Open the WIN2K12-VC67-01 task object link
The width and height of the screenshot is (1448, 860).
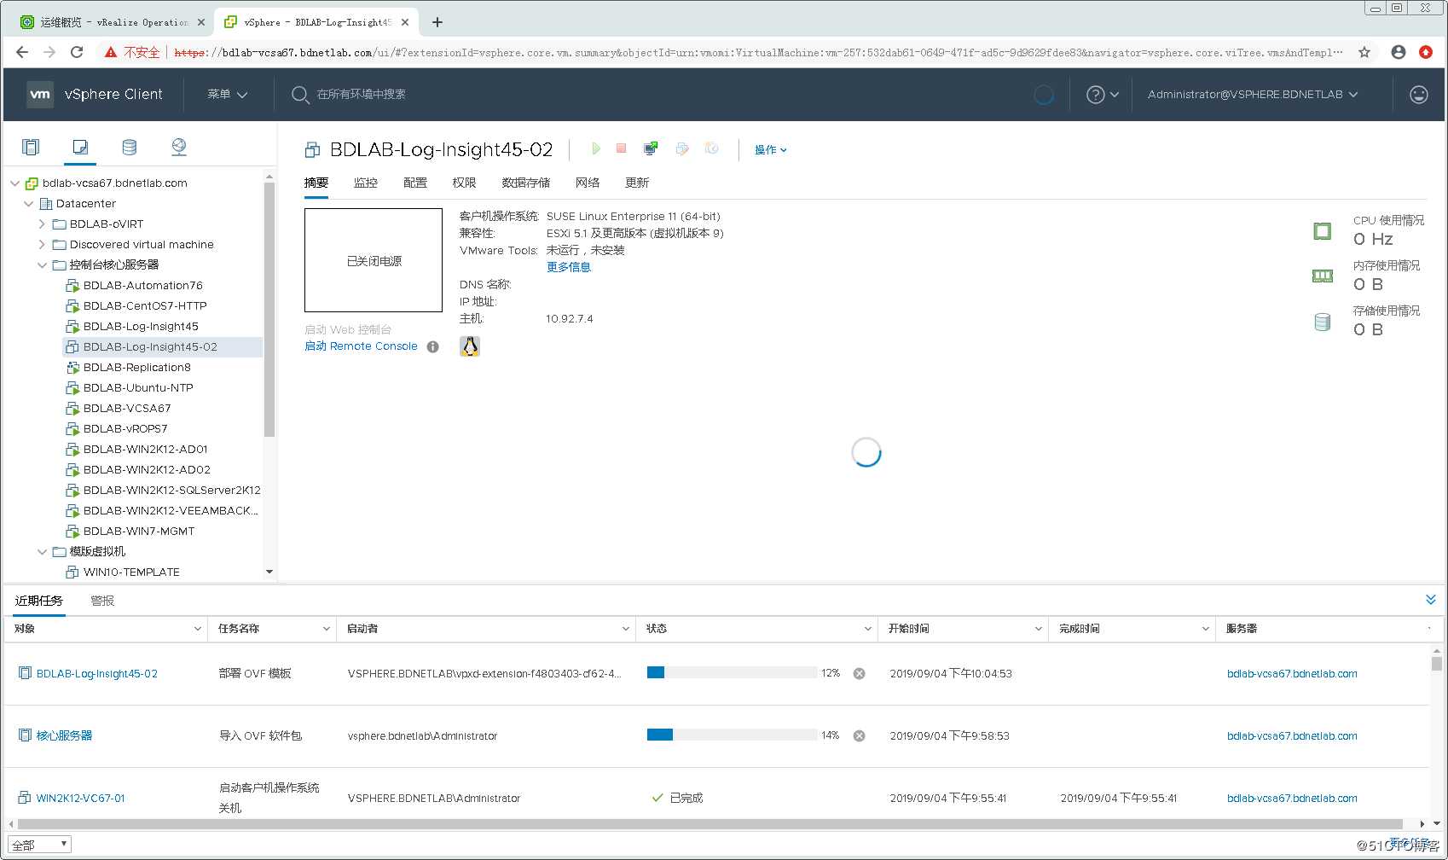tap(81, 798)
